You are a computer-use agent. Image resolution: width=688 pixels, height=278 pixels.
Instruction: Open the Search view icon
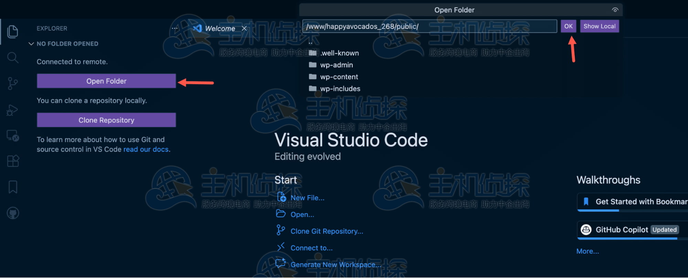pos(13,57)
